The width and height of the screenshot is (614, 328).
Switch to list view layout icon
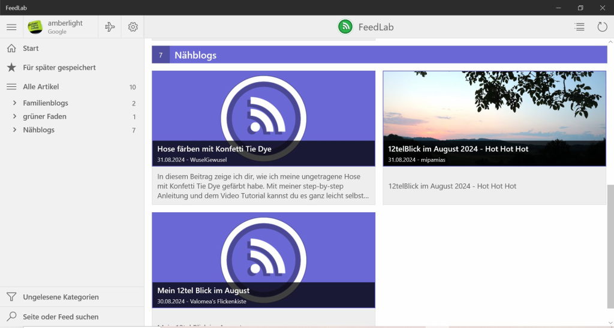(x=580, y=27)
